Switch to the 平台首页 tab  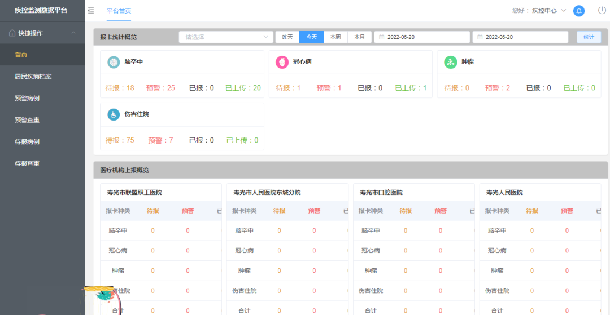pos(119,11)
